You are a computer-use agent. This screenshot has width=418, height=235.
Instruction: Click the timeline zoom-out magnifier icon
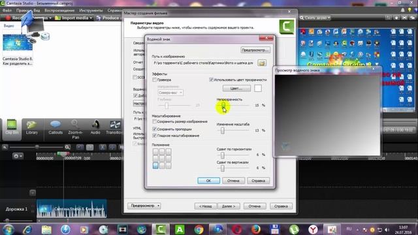[x=5, y=147]
